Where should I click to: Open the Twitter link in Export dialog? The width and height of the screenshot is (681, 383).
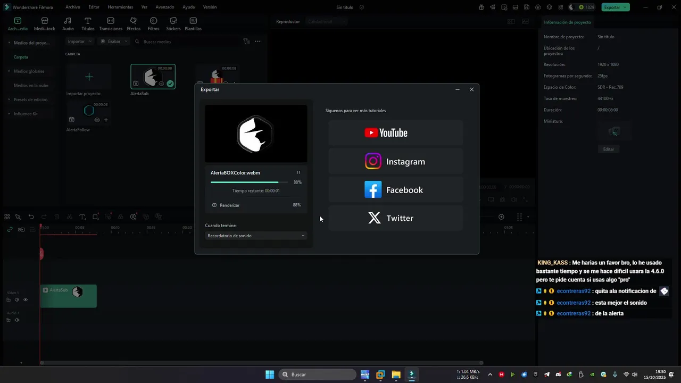(x=395, y=218)
